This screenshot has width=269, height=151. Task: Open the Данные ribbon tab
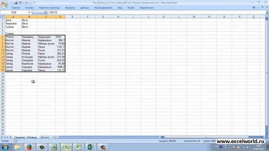tap(84, 8)
